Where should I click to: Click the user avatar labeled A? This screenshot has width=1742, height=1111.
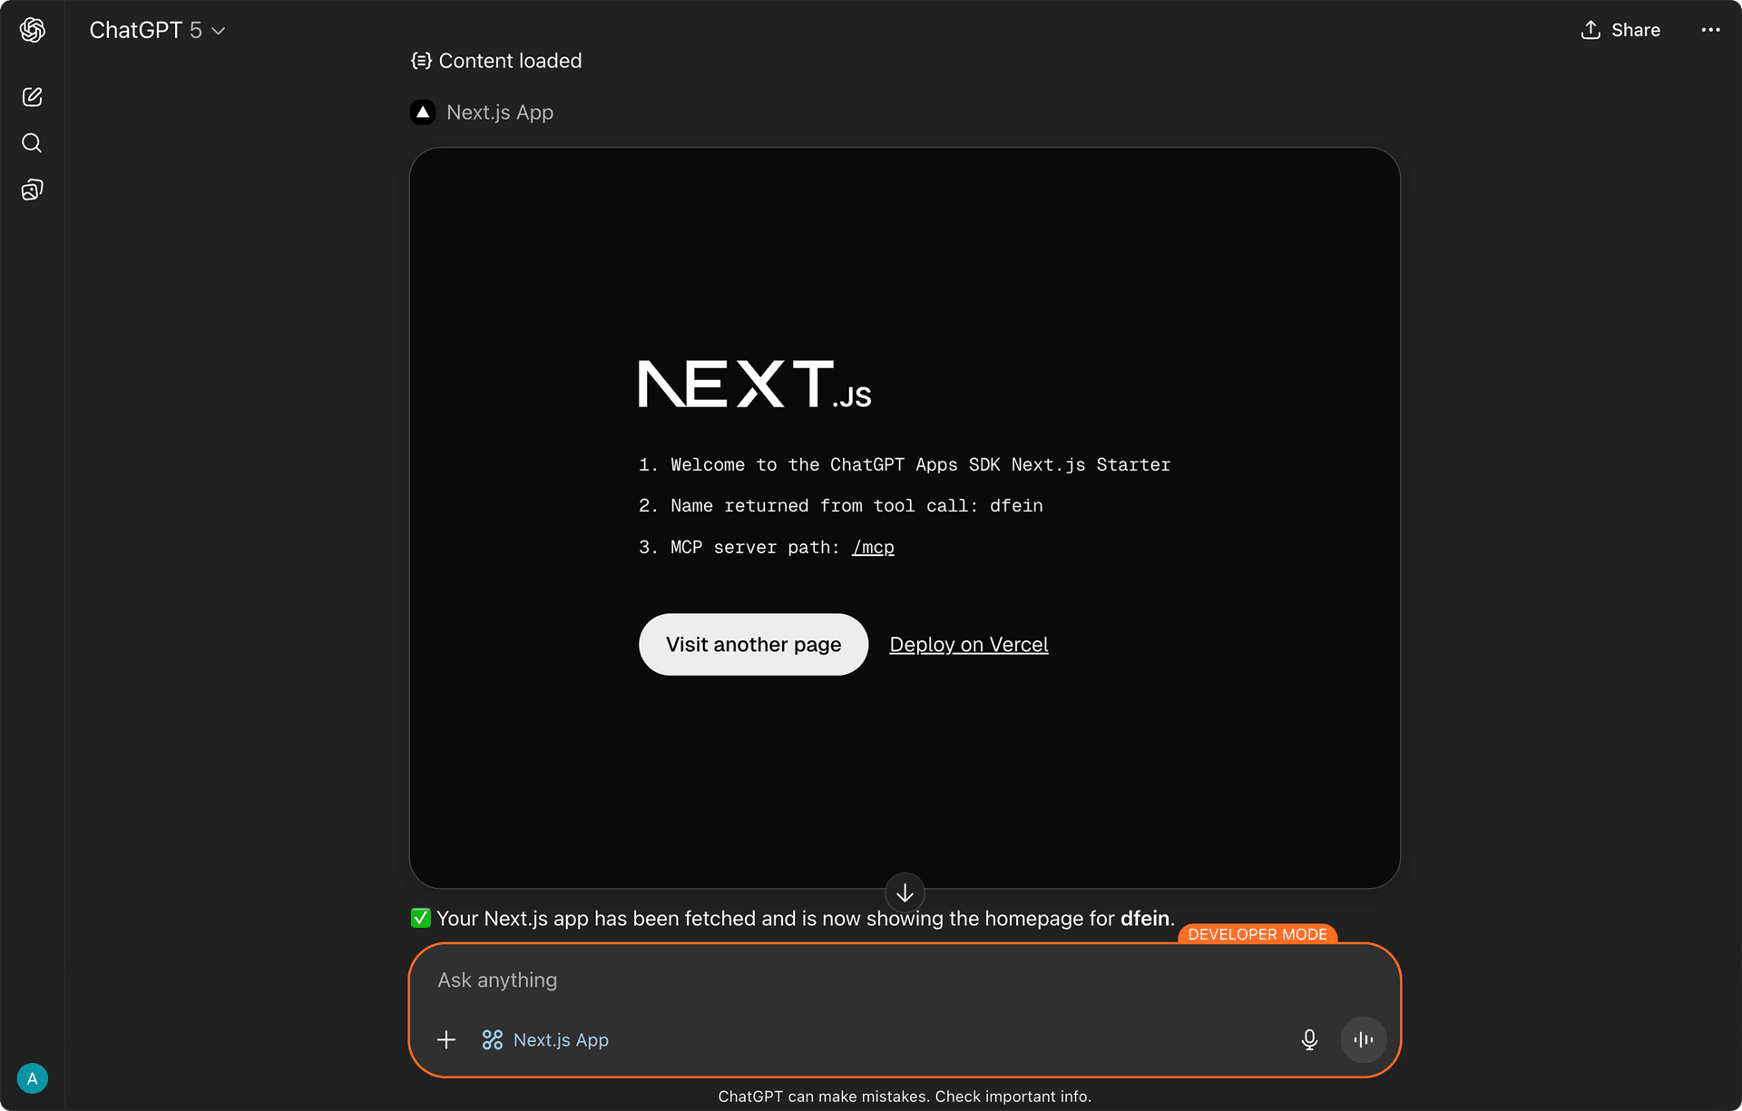click(x=33, y=1078)
